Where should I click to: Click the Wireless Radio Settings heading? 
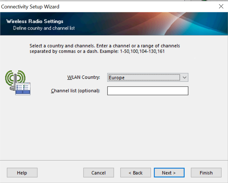pyautogui.click(x=35, y=21)
